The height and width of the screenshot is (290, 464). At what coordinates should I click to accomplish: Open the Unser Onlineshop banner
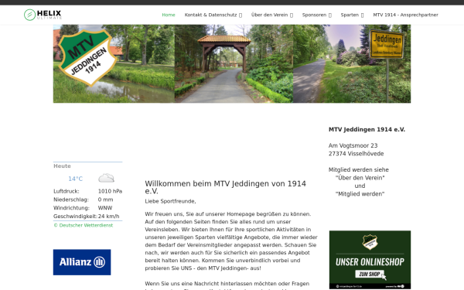tap(370, 260)
